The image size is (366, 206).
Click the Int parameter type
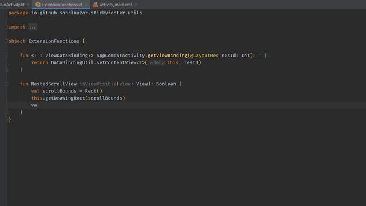(245, 56)
